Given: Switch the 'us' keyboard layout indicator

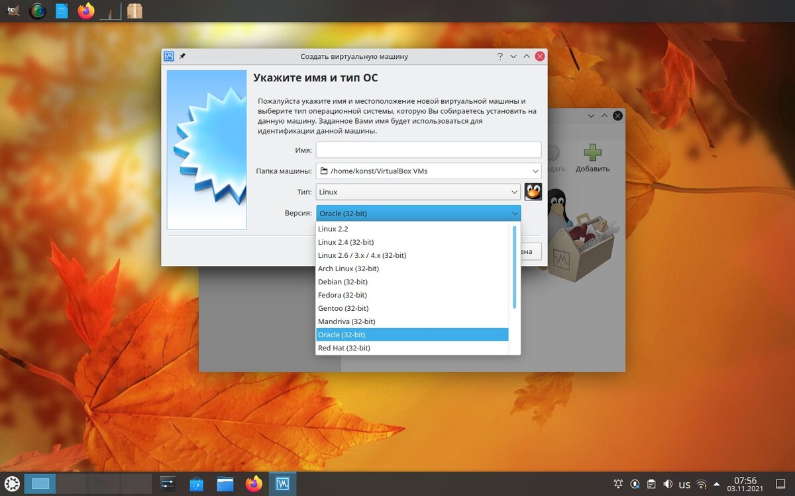Looking at the screenshot, I should click(x=684, y=484).
